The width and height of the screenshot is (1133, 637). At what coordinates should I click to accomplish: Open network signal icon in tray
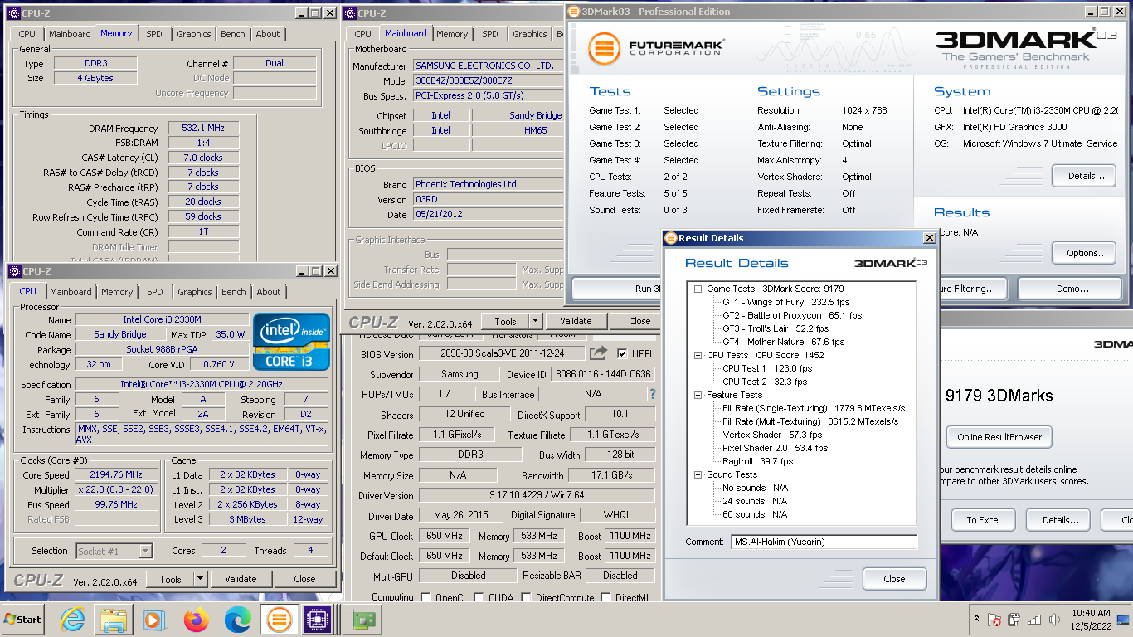pos(1033,620)
